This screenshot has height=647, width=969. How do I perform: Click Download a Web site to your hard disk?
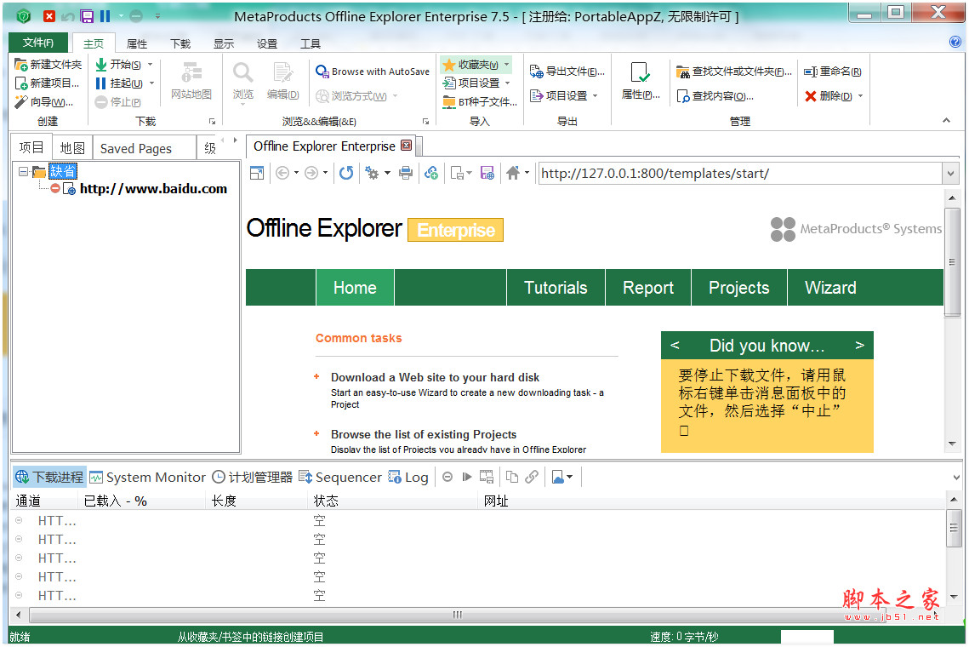(435, 377)
